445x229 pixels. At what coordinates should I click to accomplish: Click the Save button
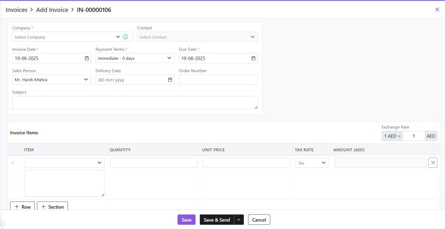[x=186, y=220]
